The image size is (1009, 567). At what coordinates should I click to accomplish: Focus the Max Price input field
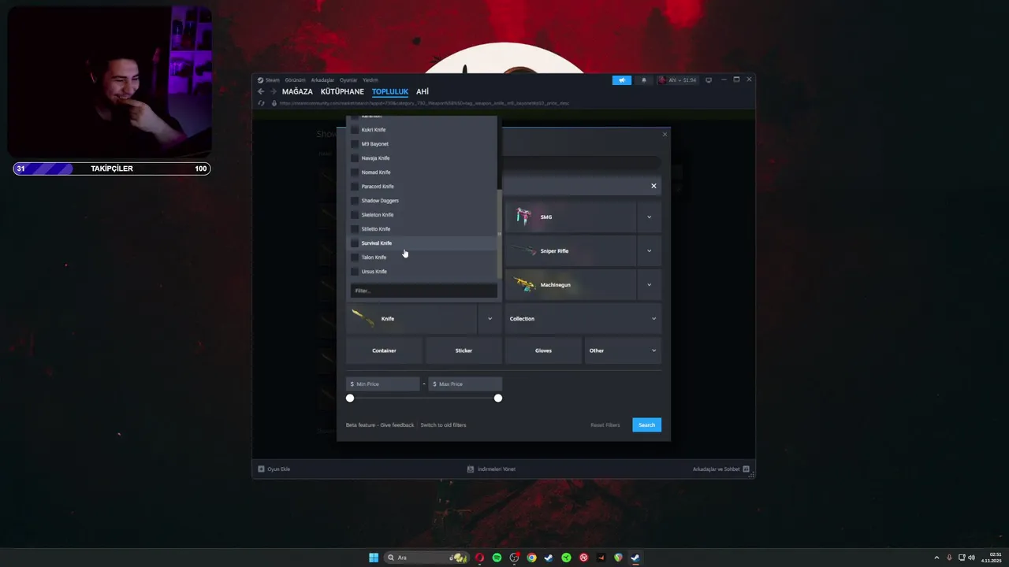[465, 384]
